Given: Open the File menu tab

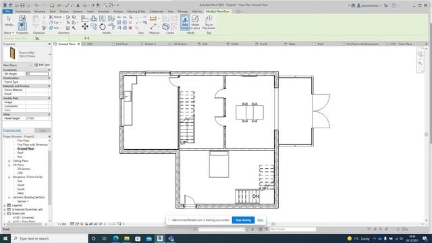Looking at the screenshot, I should tap(7, 11).
